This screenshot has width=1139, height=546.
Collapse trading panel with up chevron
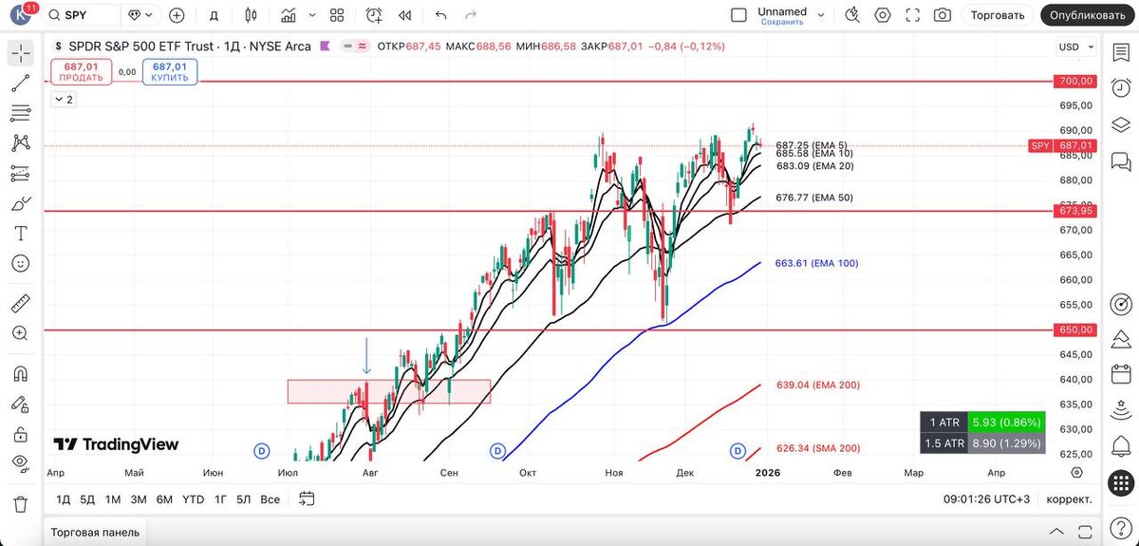coord(1057,532)
